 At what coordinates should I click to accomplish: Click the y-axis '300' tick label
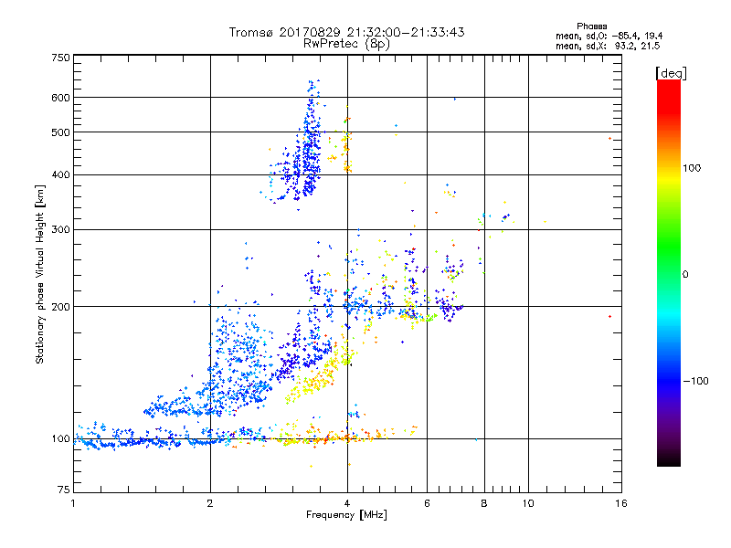click(61, 229)
